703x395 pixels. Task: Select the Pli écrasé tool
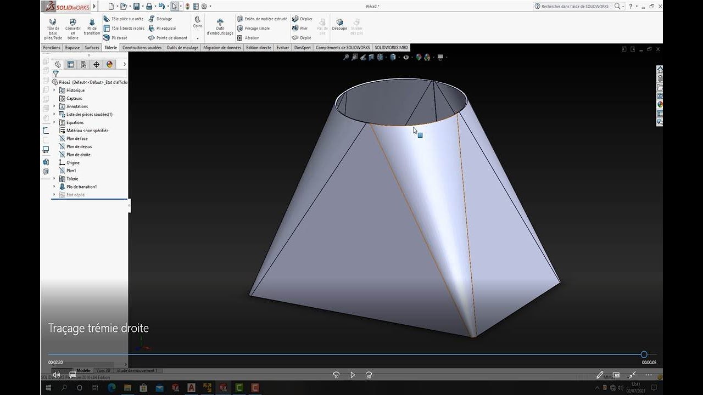(115, 38)
